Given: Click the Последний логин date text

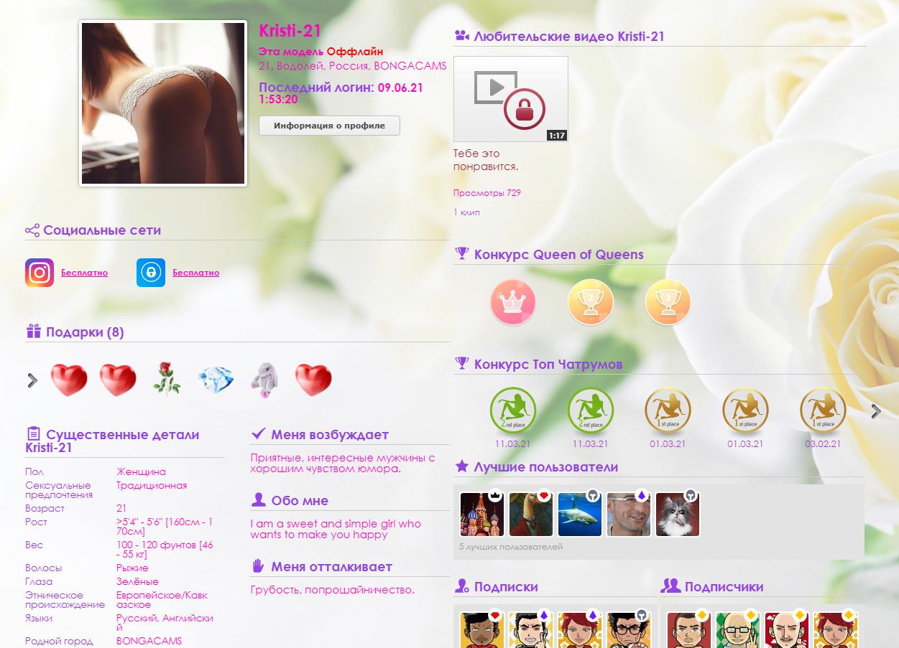Looking at the screenshot, I should [x=341, y=93].
